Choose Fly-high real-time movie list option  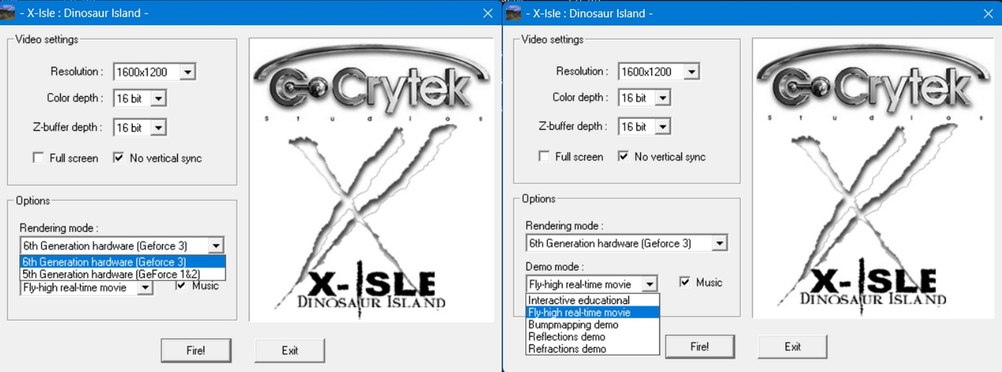(x=593, y=312)
